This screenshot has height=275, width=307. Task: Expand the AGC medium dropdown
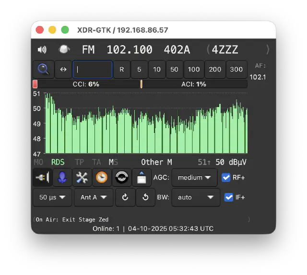[x=194, y=178]
